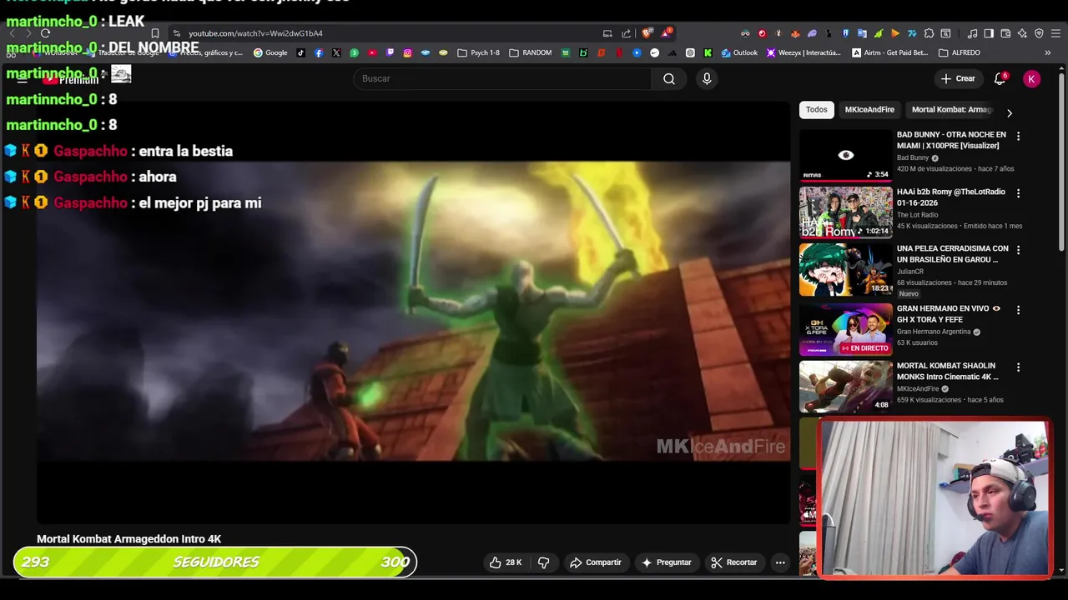Dislike the video with thumbs-down
1068x600 pixels.
(x=544, y=562)
